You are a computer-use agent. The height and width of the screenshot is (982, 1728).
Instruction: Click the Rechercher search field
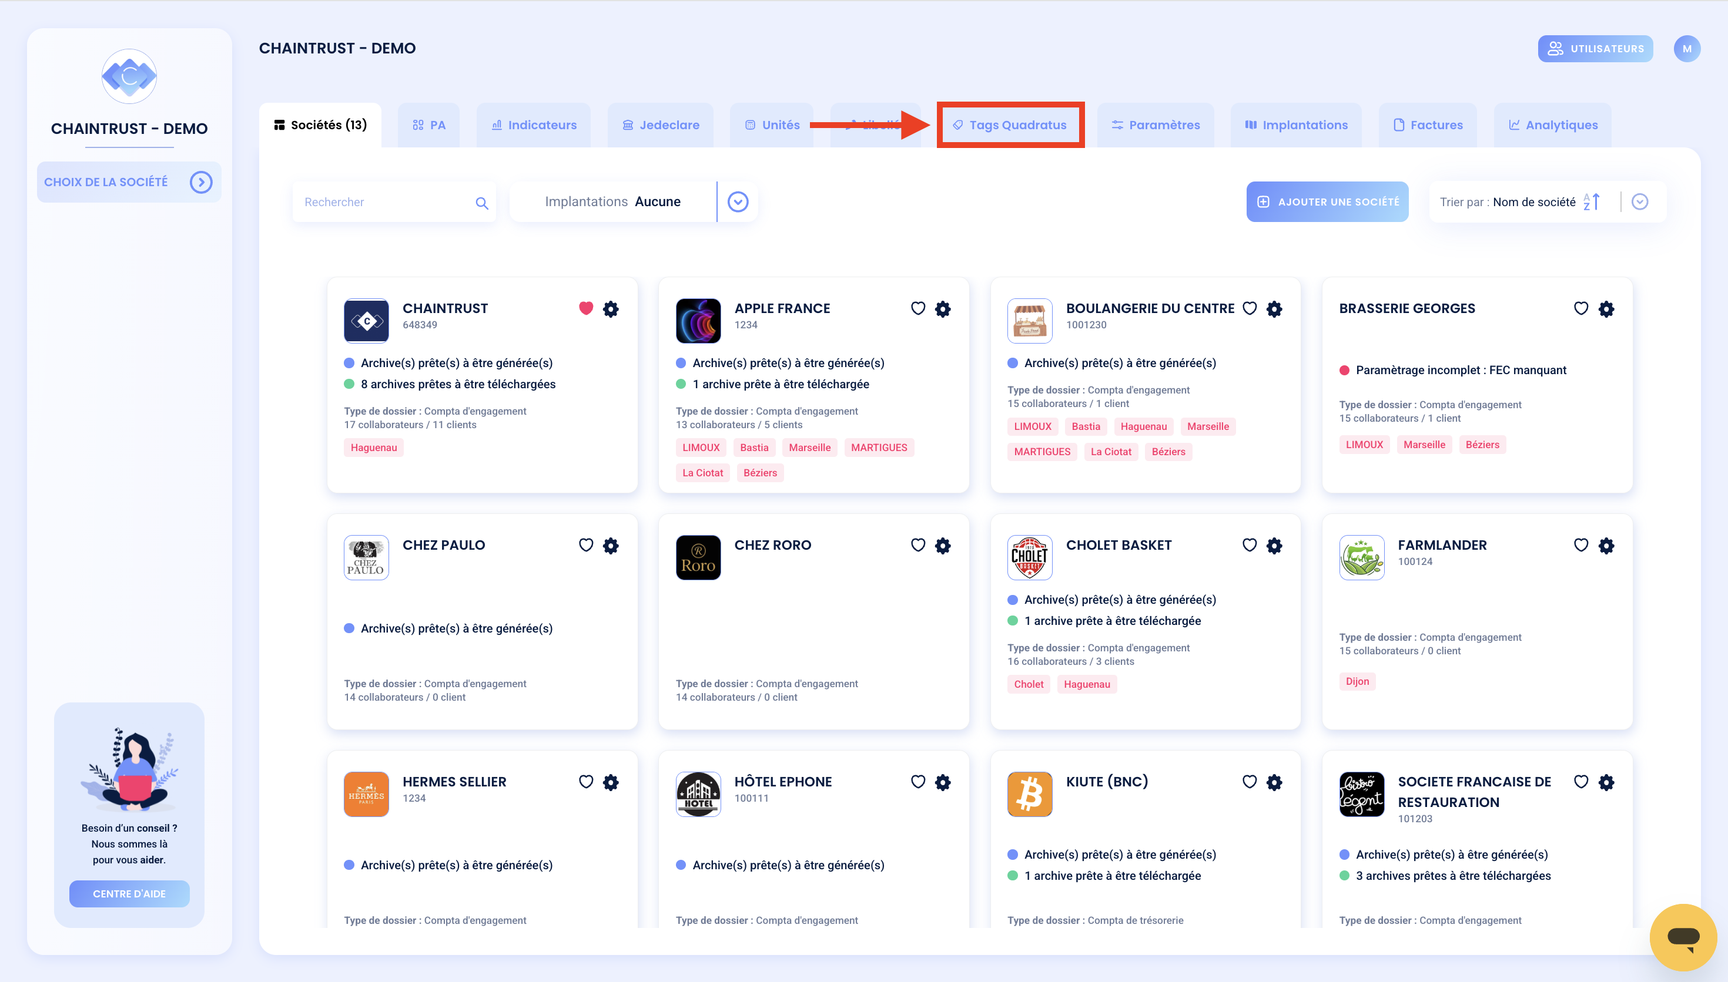394,201
